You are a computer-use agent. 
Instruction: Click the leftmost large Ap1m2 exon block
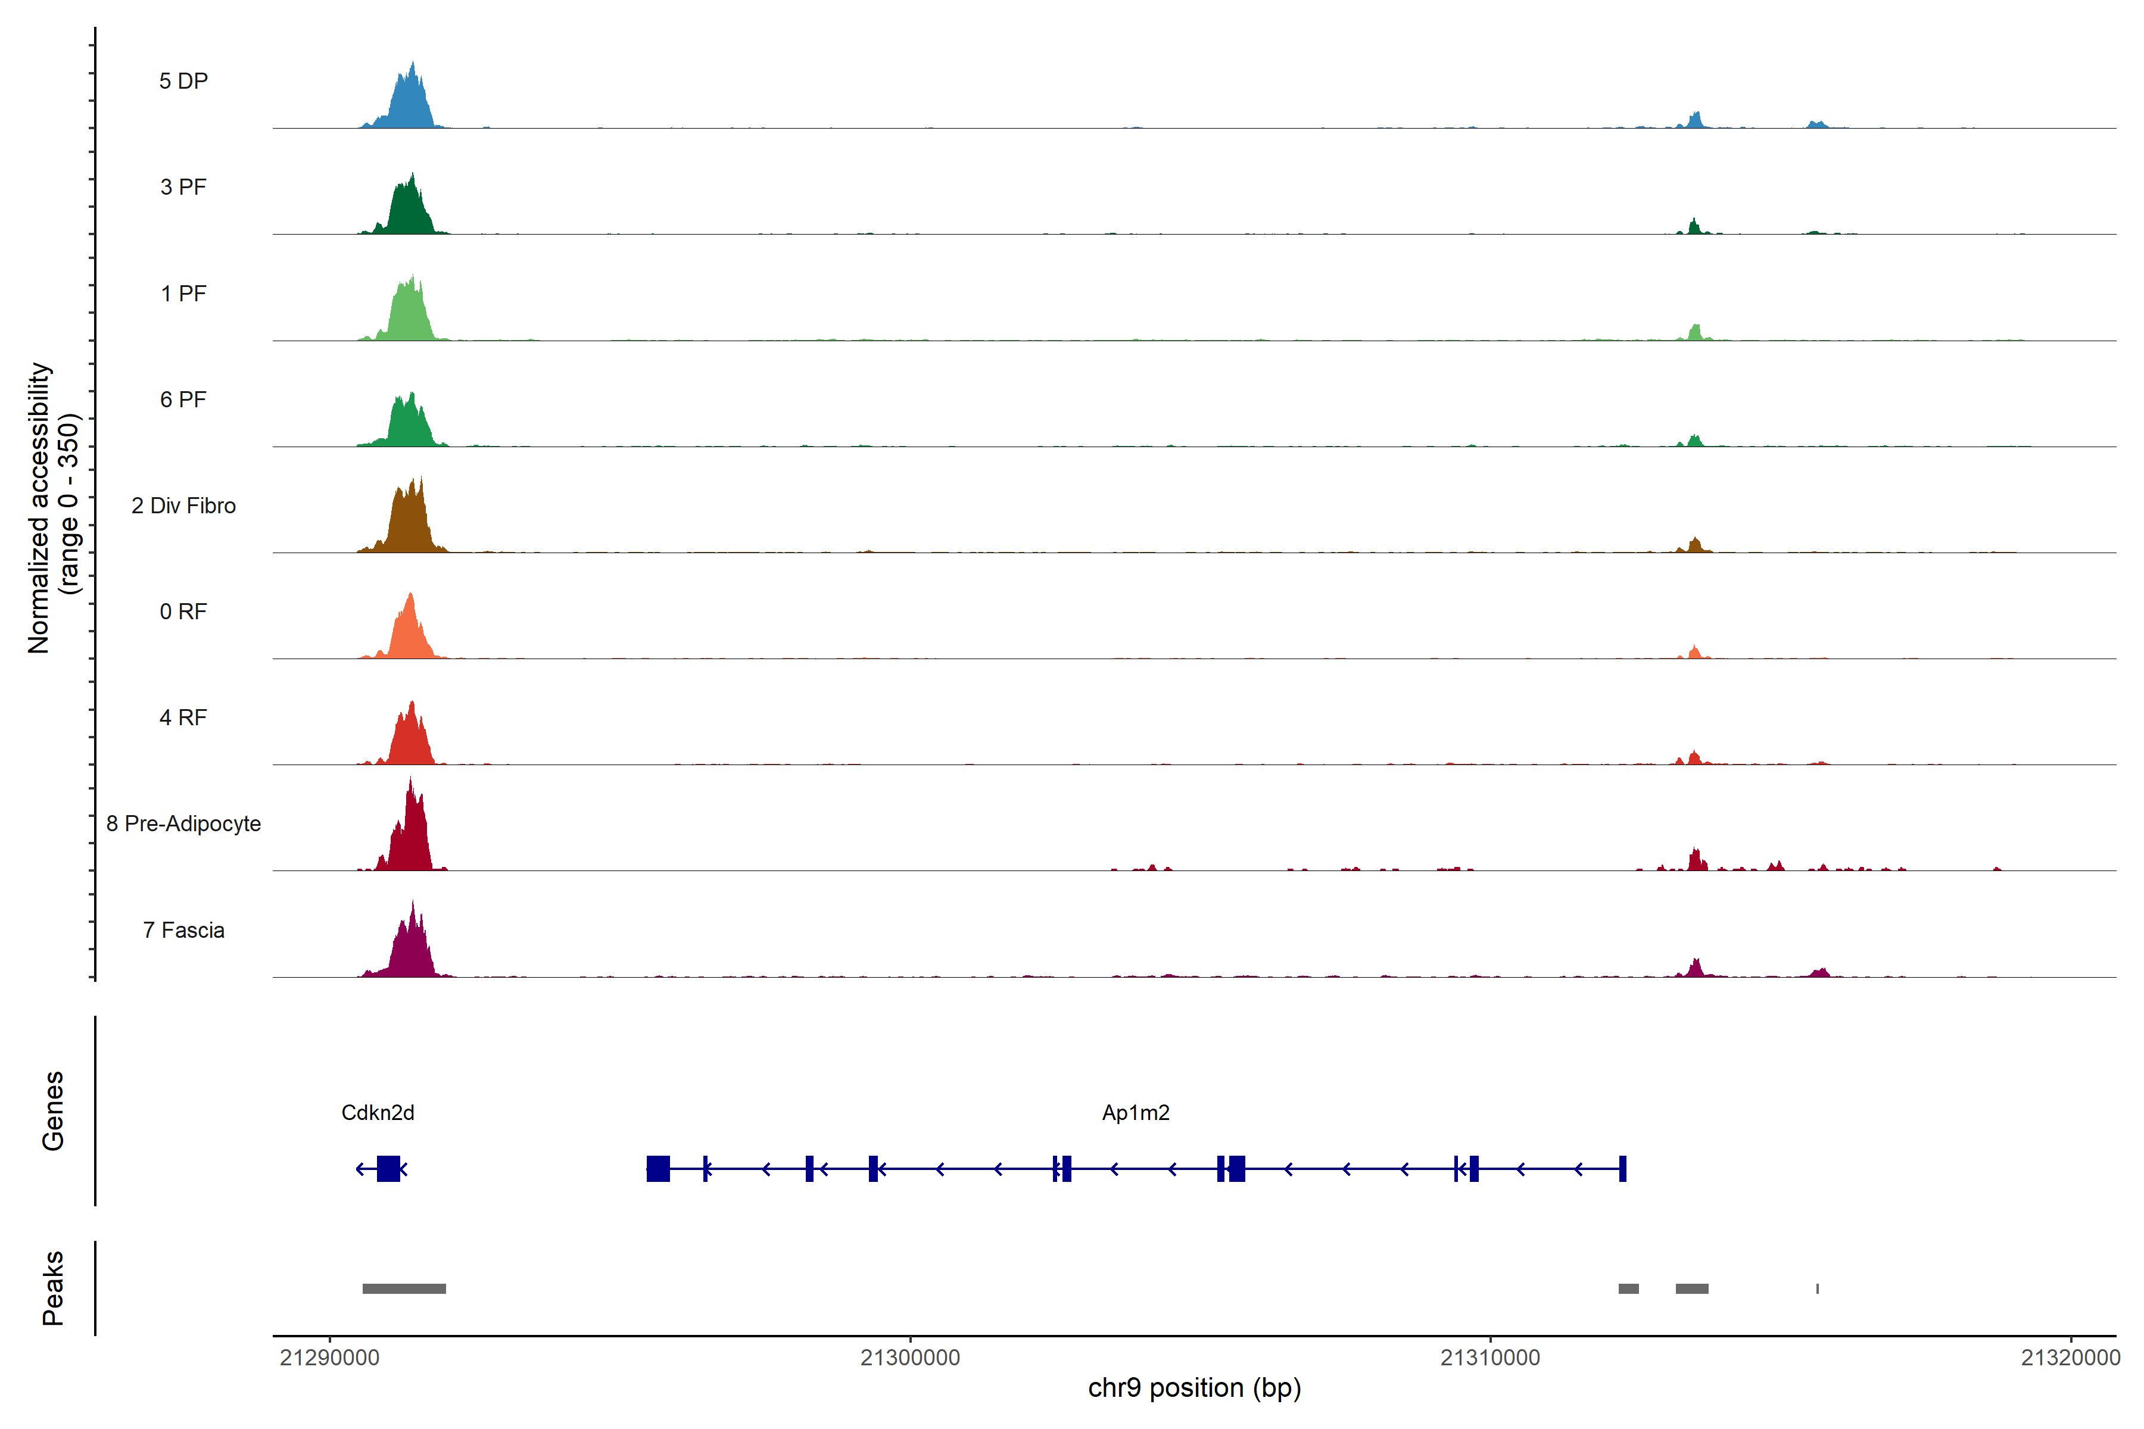658,1168
